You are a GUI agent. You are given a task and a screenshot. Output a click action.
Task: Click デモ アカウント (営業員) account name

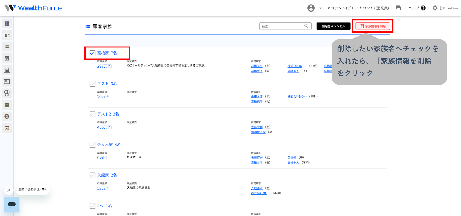click(354, 8)
